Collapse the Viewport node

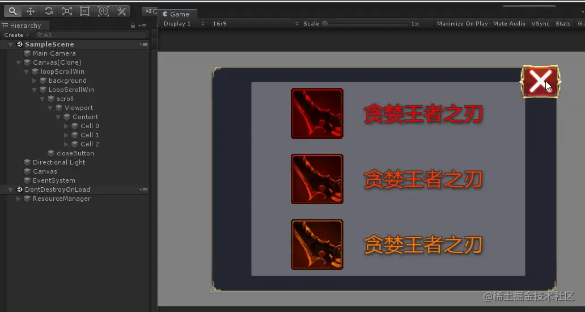[x=50, y=108]
